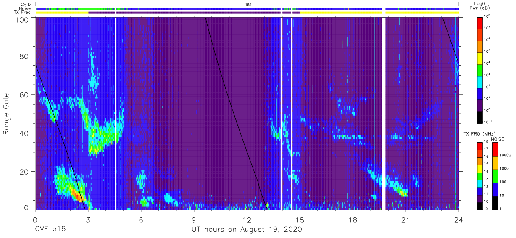This screenshot has width=516, height=238.
Task: Click the "TX Freq" row label
Action: 22,13
